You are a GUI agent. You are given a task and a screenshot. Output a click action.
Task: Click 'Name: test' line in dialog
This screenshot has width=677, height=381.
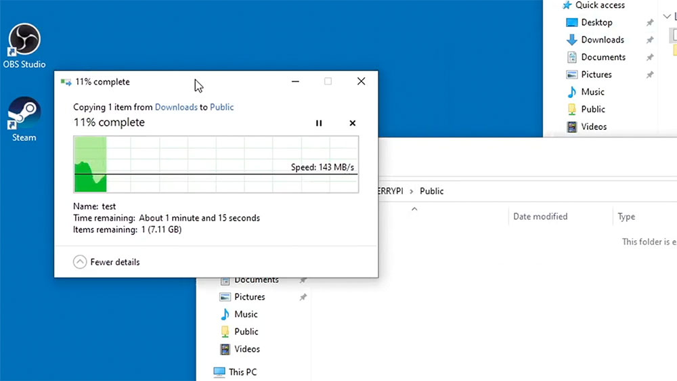pos(94,206)
